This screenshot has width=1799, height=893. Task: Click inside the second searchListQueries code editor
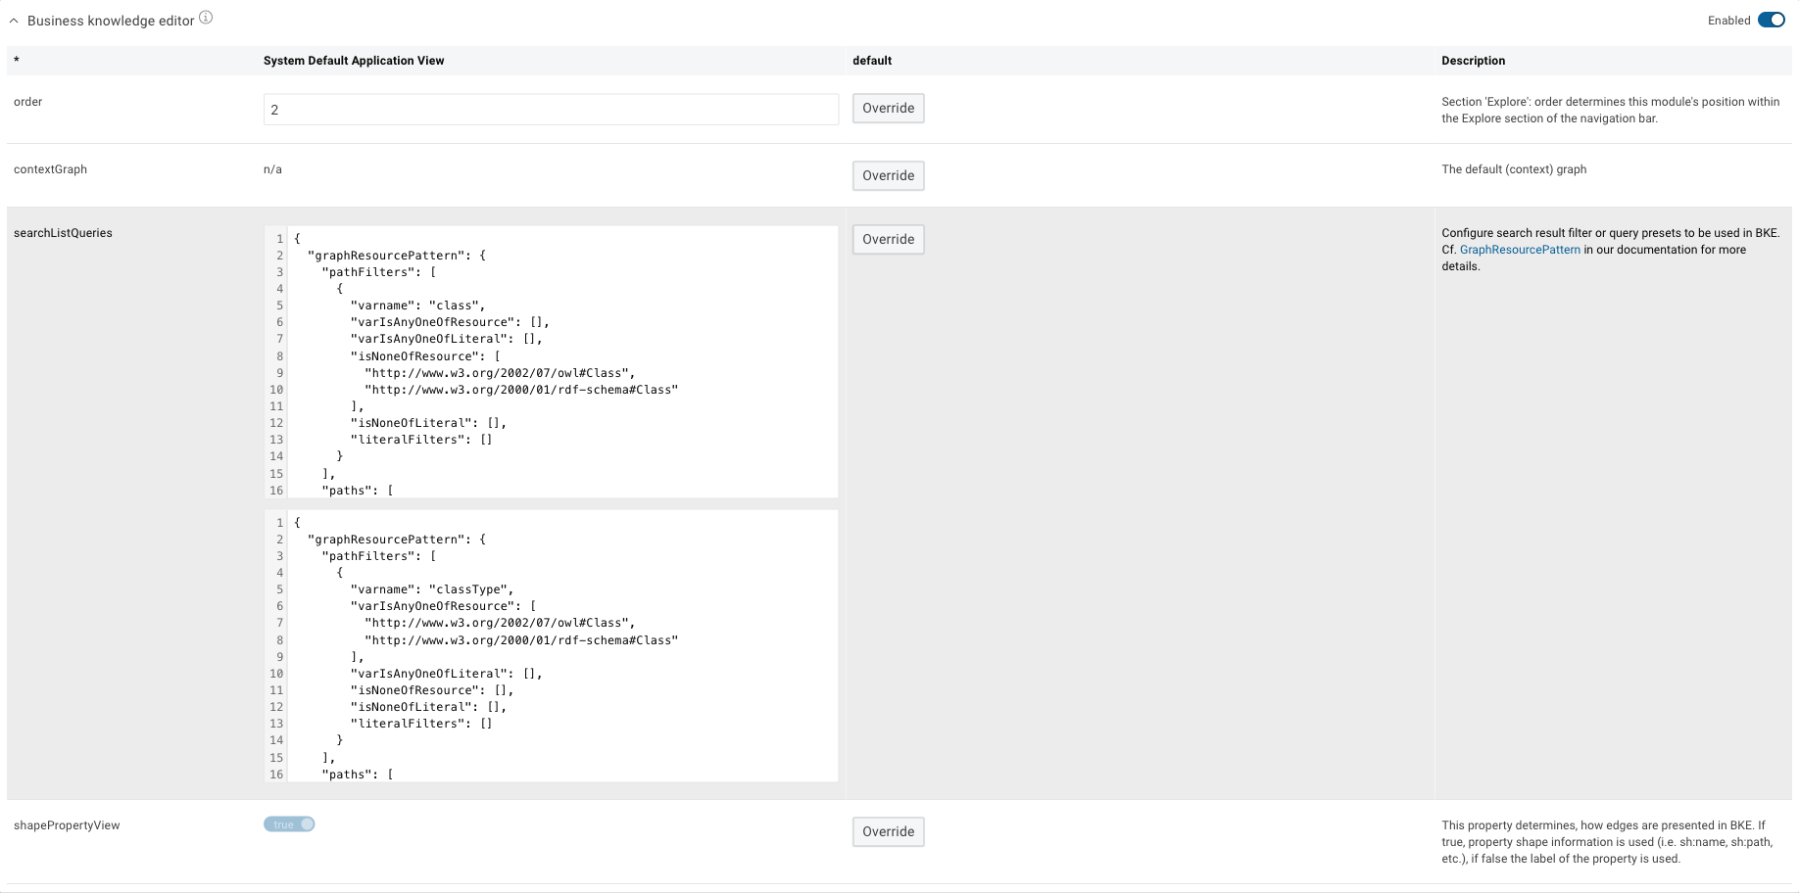(x=551, y=646)
